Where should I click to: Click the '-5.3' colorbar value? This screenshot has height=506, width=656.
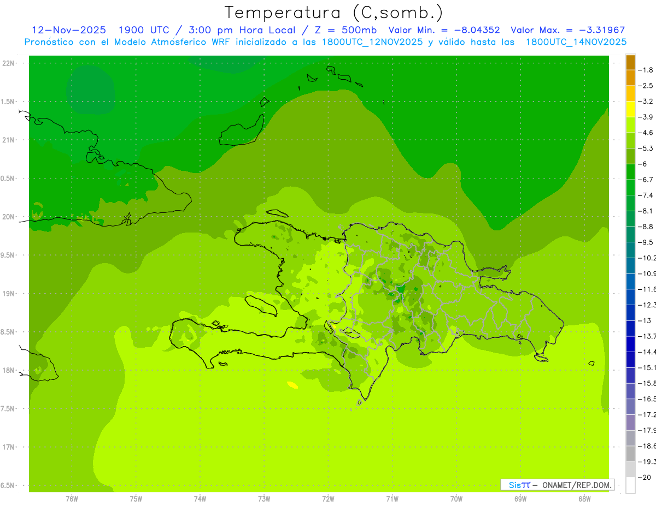(647, 148)
